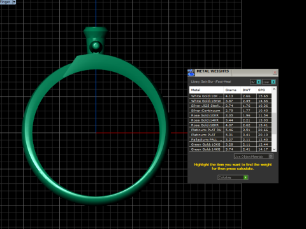Click the green arrow on Calculate

click(x=246, y=177)
